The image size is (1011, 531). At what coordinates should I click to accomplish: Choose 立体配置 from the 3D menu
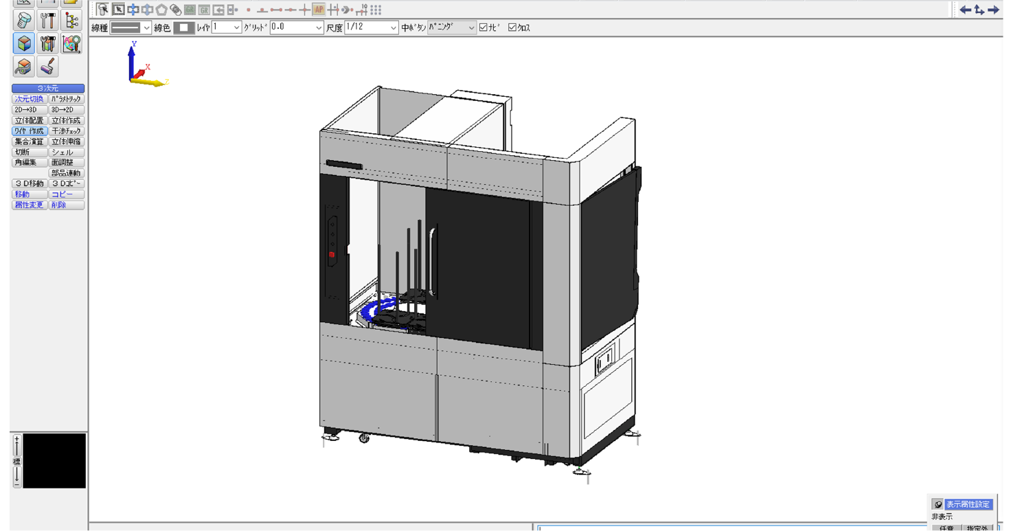click(x=29, y=120)
